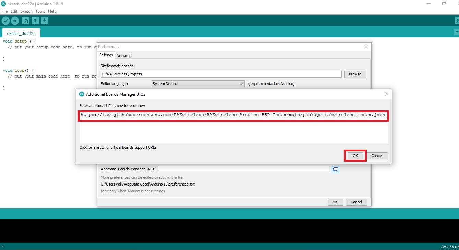
Task: Click the empty Additional Boards Manager URLs field
Action: 243,169
